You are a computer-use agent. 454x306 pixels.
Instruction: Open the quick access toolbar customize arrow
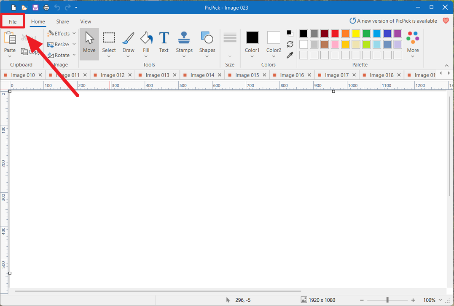pyautogui.click(x=76, y=8)
